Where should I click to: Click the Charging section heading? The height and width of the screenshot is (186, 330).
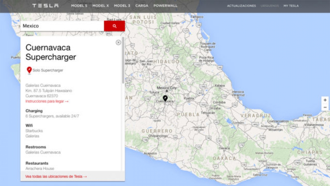coord(34,111)
